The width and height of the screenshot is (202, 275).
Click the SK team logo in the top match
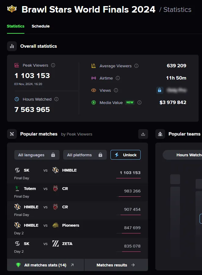click(x=18, y=170)
